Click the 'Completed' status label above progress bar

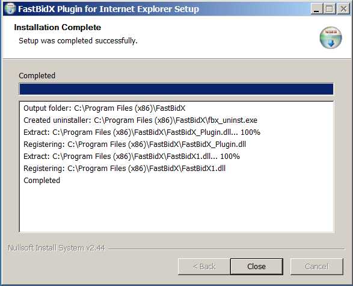[x=37, y=75]
